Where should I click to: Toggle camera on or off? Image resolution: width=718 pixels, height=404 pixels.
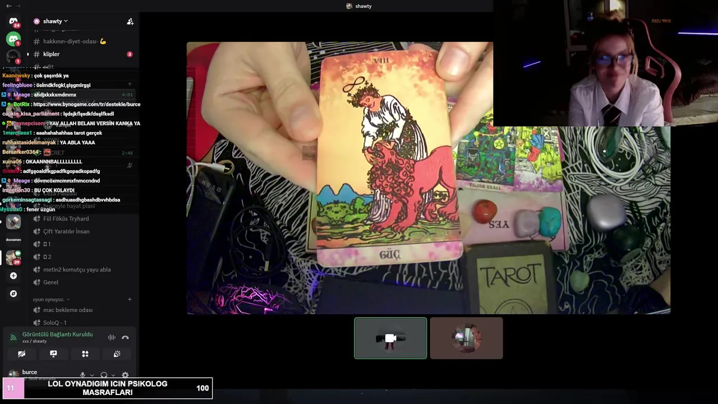[x=21, y=354]
